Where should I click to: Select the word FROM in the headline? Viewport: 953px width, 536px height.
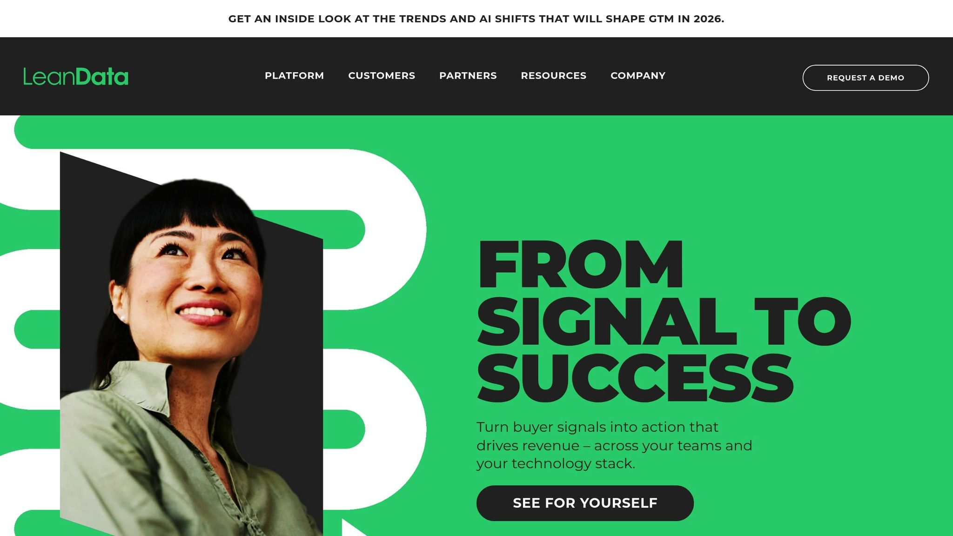point(580,264)
